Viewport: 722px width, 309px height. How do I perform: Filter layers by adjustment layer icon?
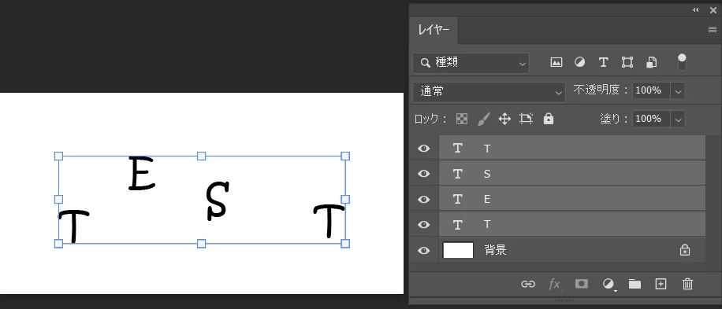coord(579,62)
